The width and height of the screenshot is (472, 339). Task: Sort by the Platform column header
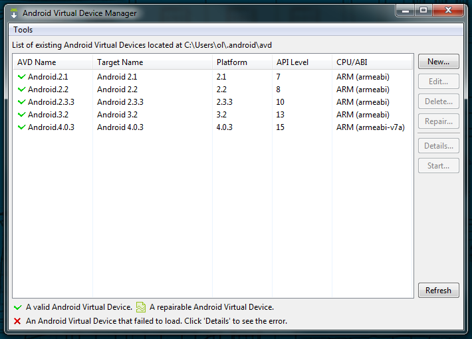pos(243,62)
